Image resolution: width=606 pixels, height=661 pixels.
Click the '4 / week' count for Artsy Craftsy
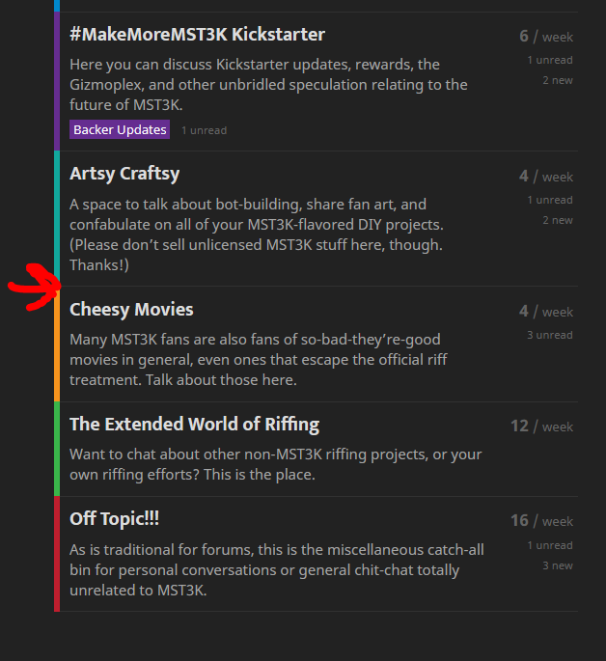[546, 177]
